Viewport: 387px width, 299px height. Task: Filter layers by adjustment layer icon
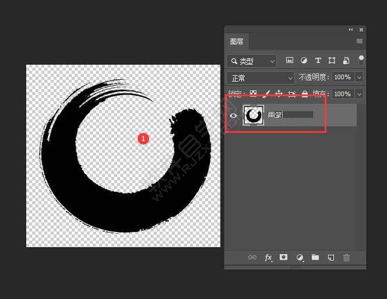(x=304, y=60)
